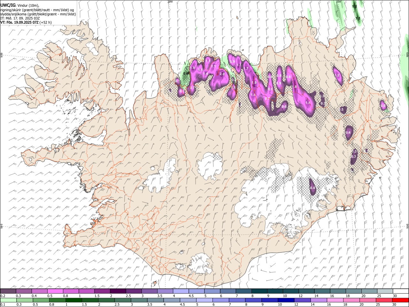Click the '(+52 h)' forecast offset text
The height and width of the screenshot is (307, 409).
[x=45, y=22]
